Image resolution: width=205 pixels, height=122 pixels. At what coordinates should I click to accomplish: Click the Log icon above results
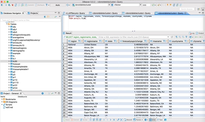click(x=192, y=33)
